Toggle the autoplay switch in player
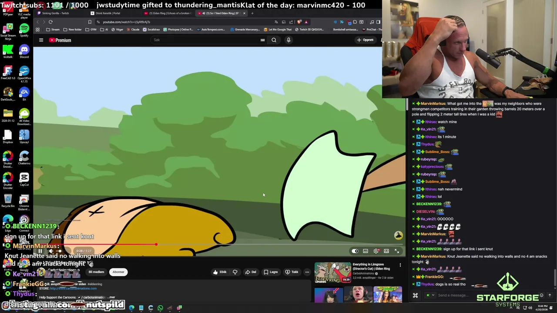Image resolution: width=557 pixels, height=313 pixels. tap(355, 251)
